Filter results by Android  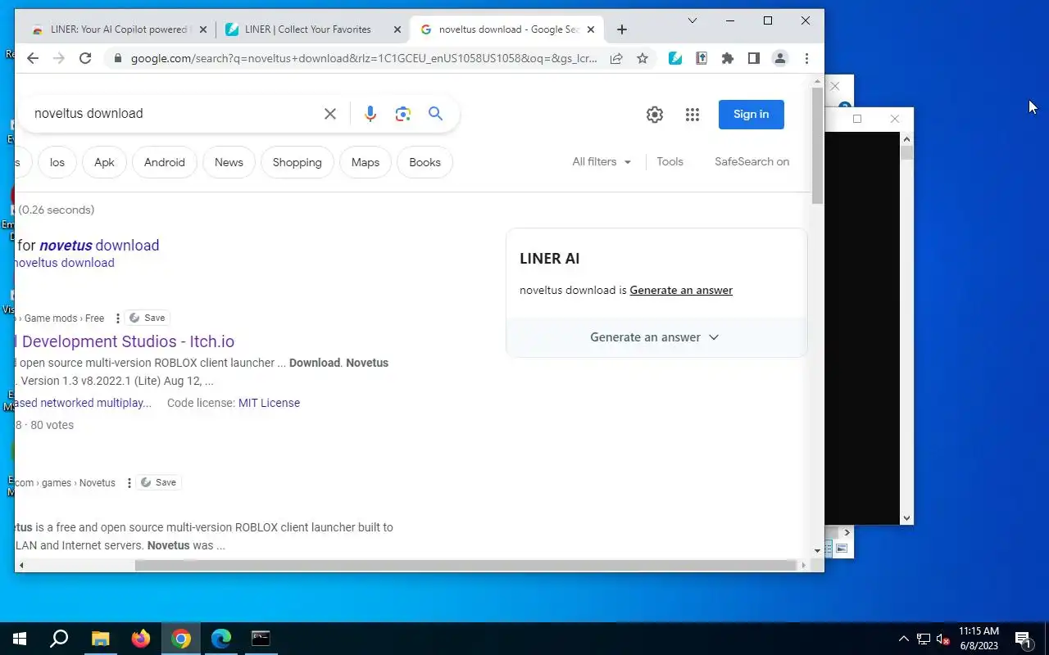[x=165, y=162]
